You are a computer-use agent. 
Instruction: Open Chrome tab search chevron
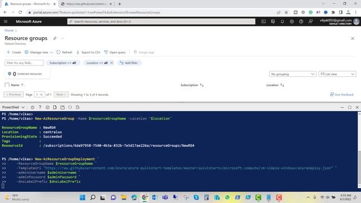[323, 4]
